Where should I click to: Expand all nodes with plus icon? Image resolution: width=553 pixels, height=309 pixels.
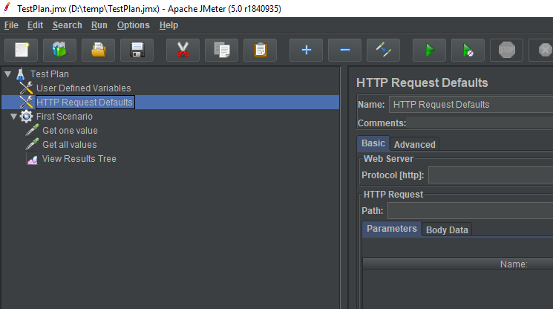click(306, 50)
